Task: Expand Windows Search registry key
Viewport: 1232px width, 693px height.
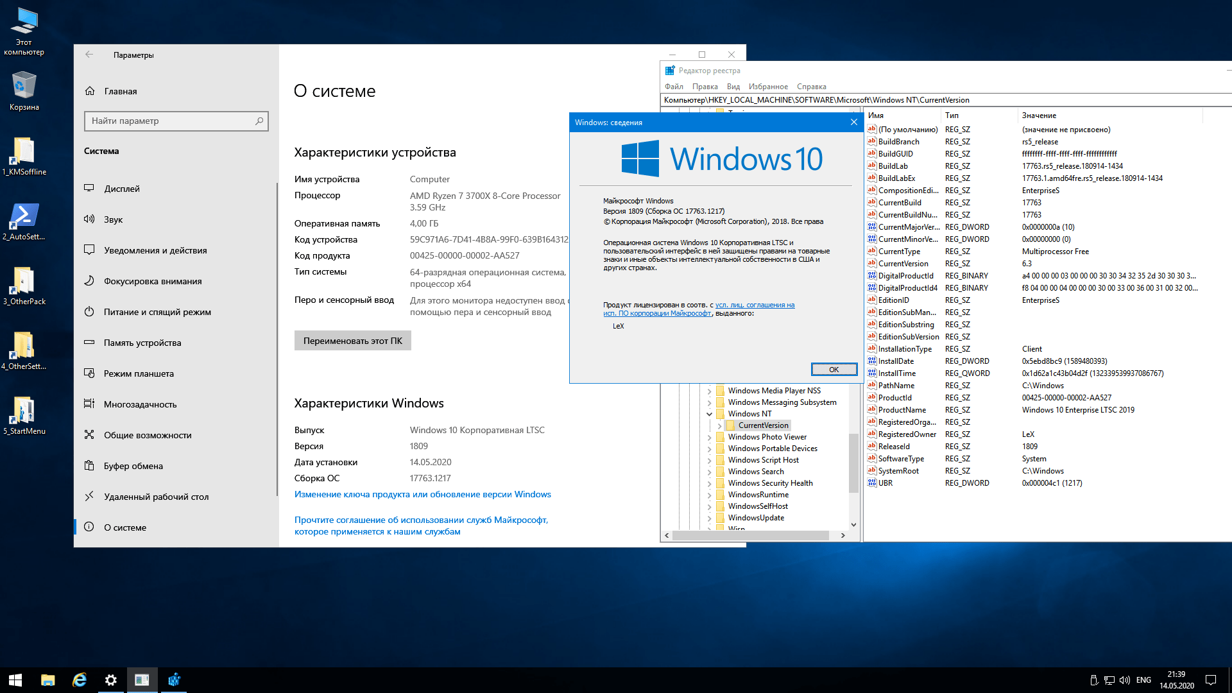Action: pos(709,472)
